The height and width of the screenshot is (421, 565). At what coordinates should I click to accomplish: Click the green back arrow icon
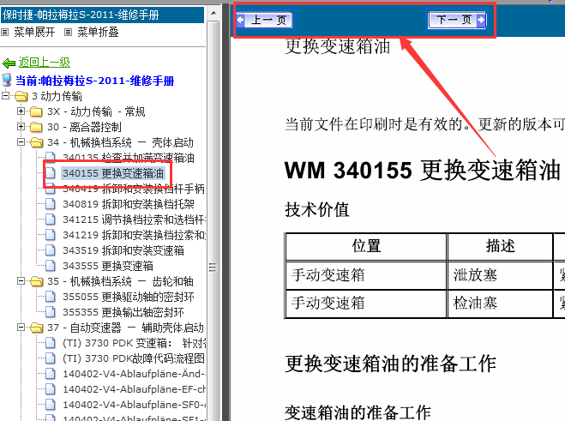[x=9, y=63]
